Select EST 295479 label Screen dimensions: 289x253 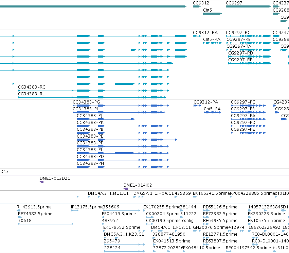[112, 241]
